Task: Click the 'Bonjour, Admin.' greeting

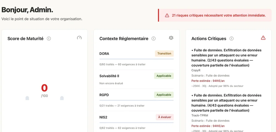Action: [x=27, y=10]
